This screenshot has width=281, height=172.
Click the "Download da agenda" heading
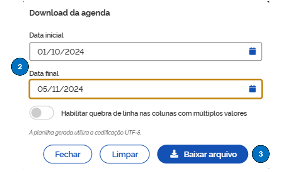pyautogui.click(x=70, y=13)
